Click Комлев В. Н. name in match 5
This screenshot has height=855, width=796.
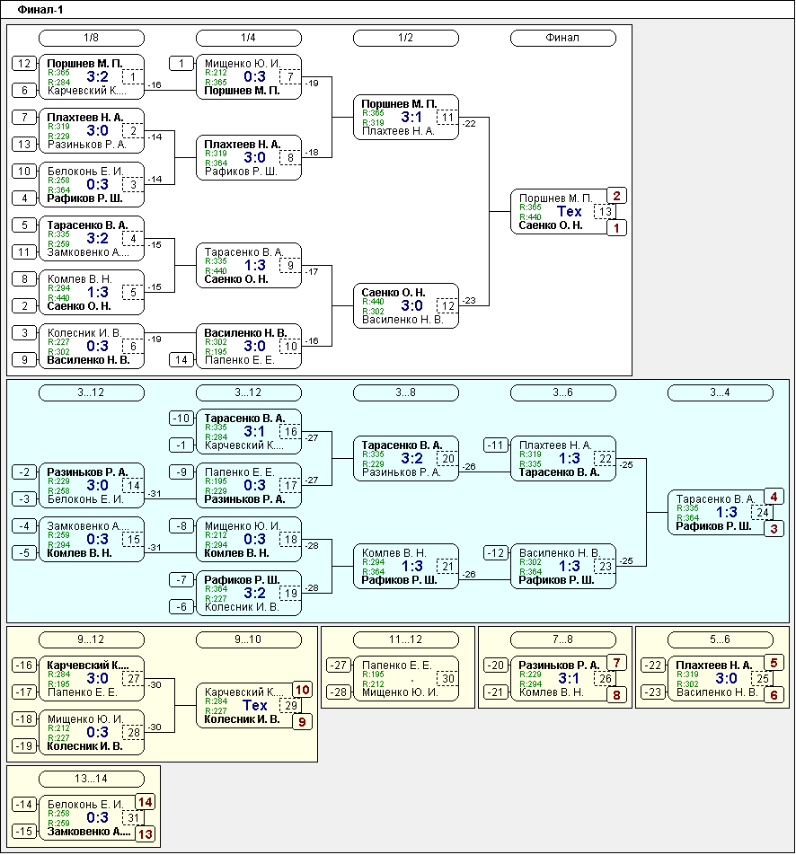point(80,279)
